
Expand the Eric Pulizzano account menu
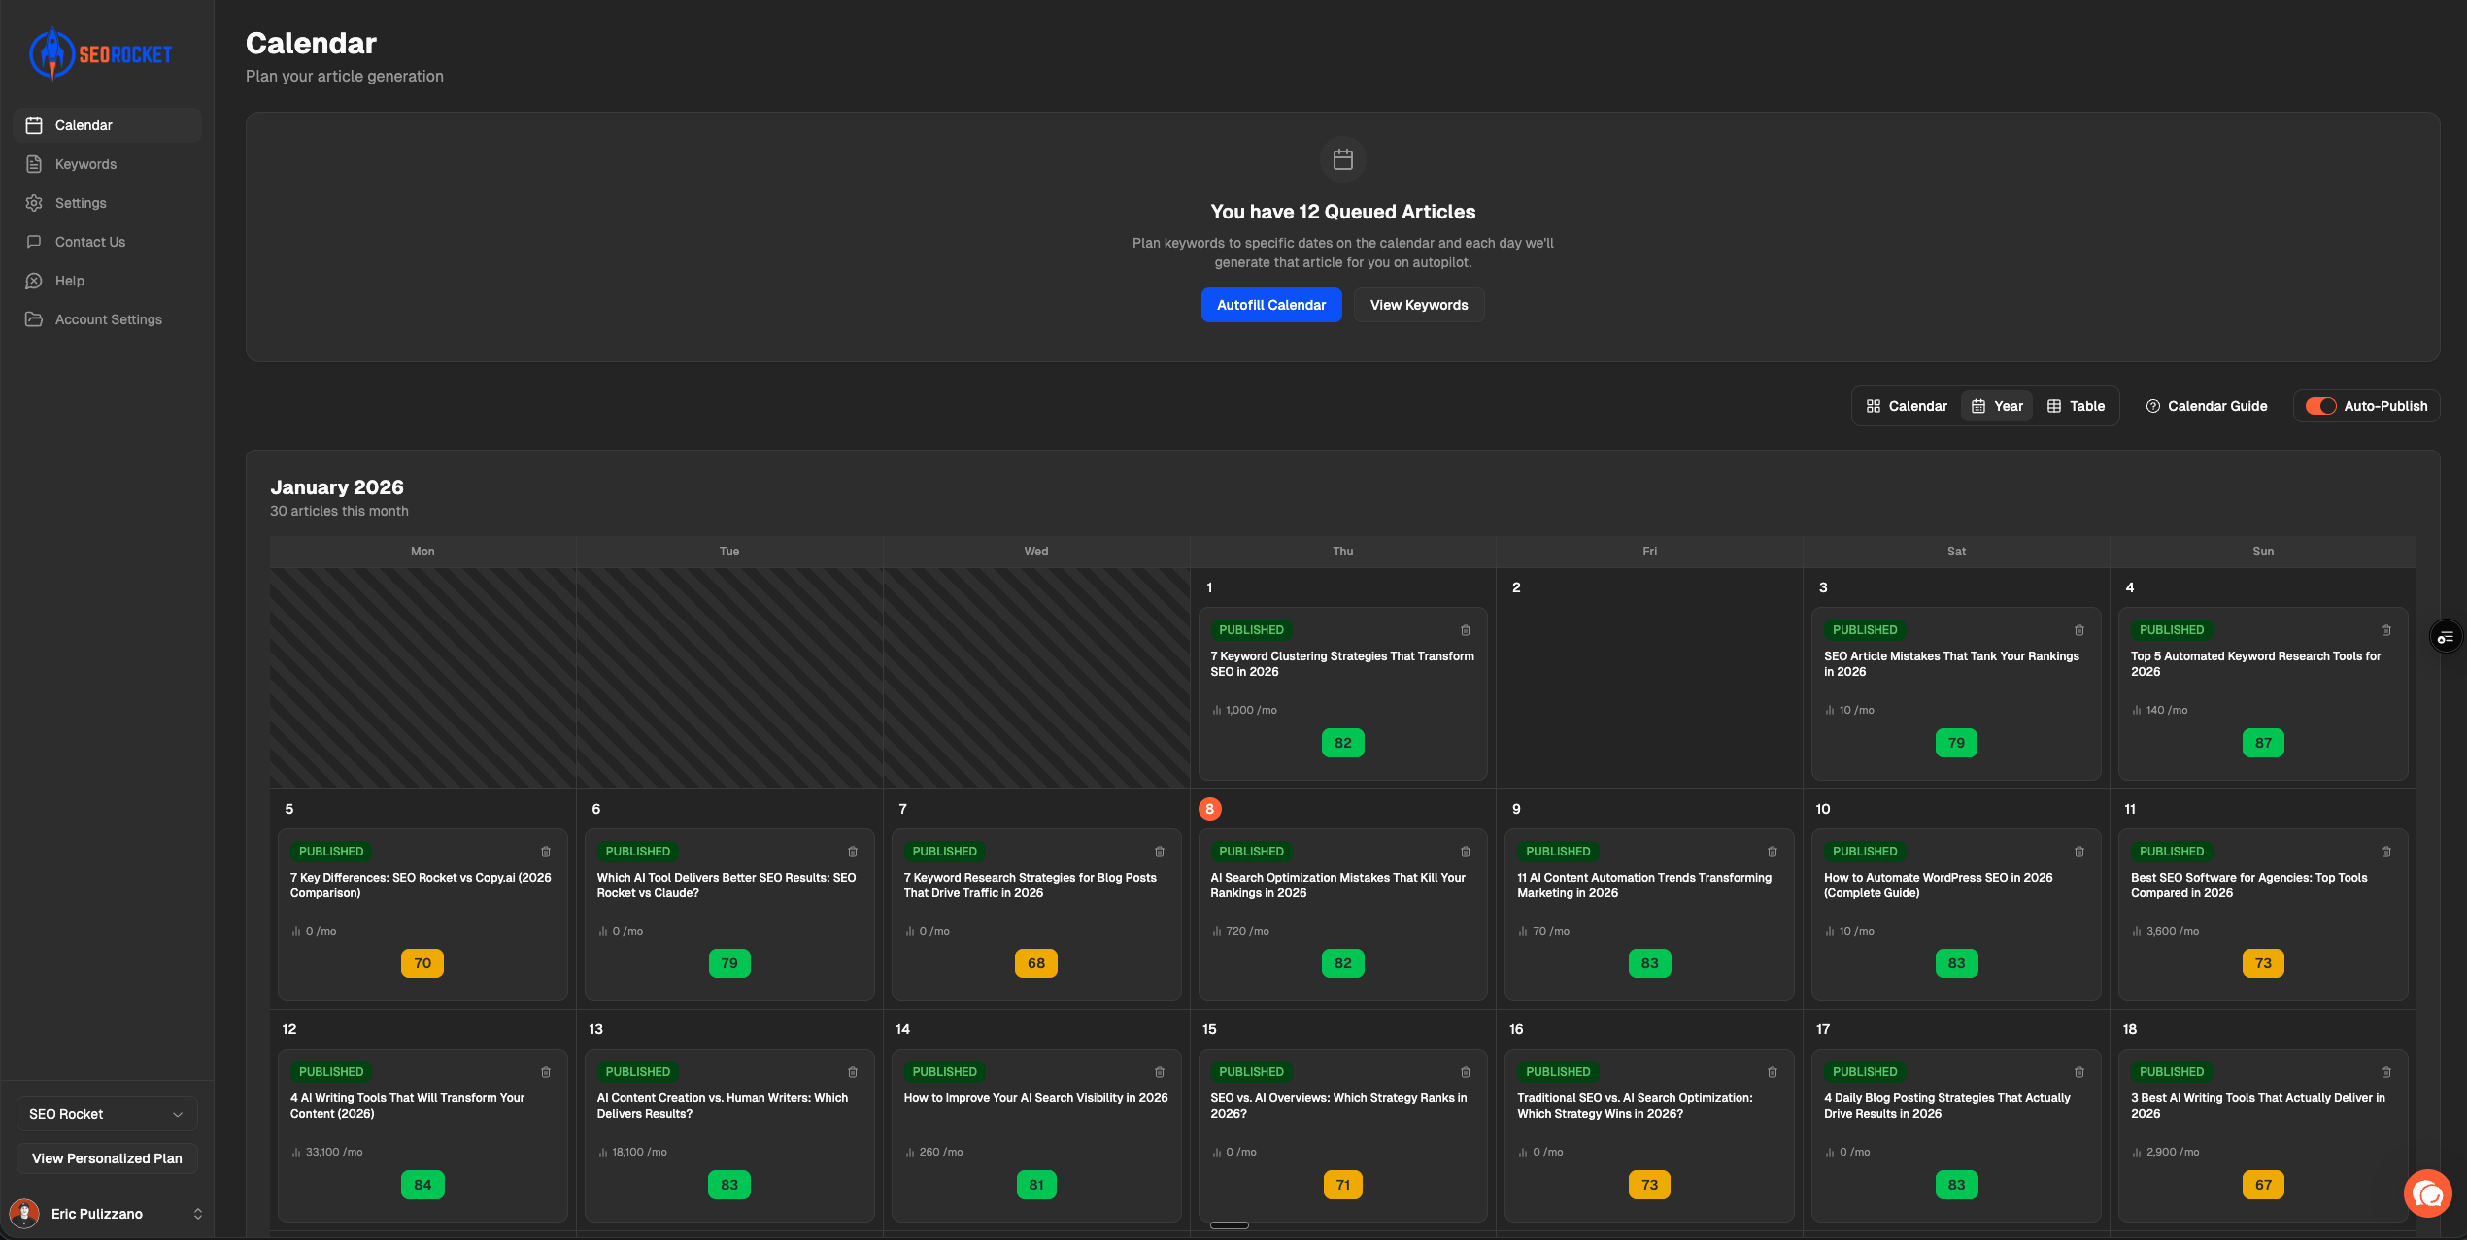107,1214
